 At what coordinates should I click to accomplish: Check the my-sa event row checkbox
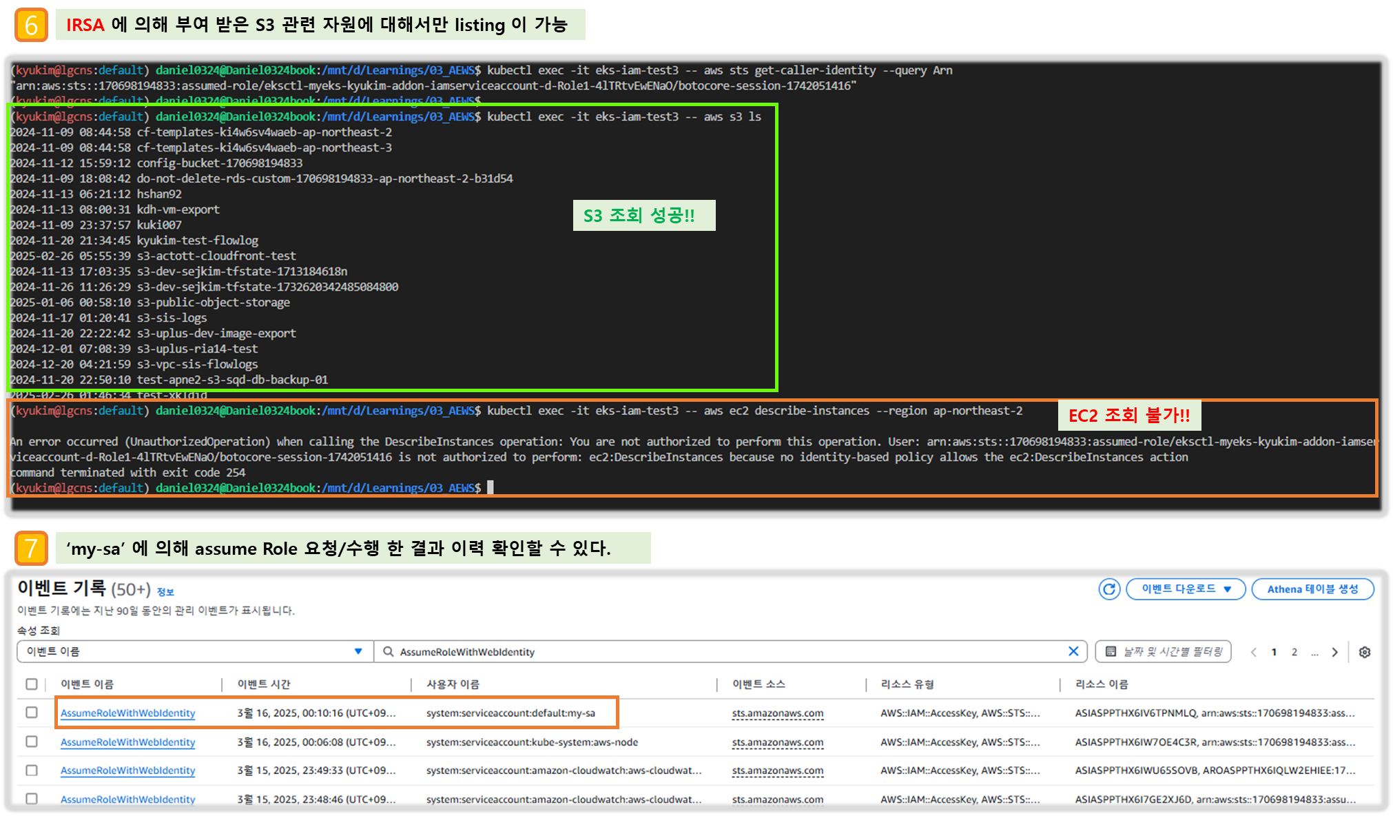32,713
